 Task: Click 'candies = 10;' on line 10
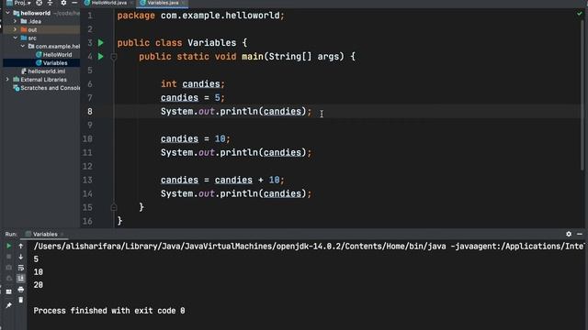tap(196, 138)
